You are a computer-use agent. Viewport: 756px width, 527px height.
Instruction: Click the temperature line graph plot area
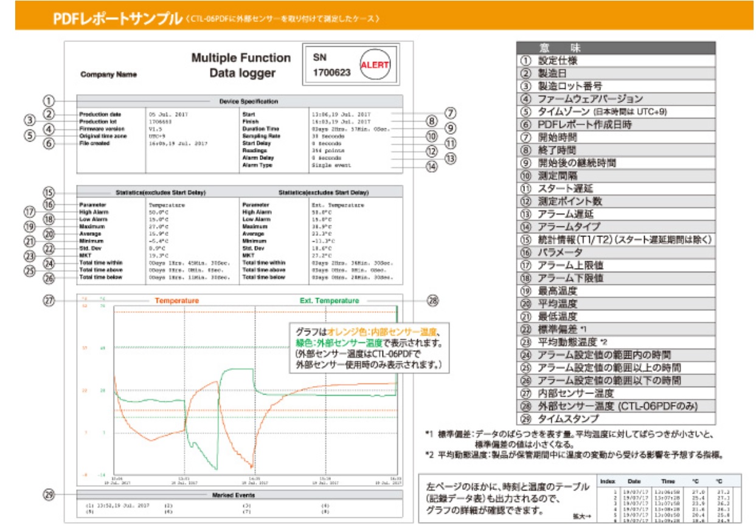coord(255,390)
